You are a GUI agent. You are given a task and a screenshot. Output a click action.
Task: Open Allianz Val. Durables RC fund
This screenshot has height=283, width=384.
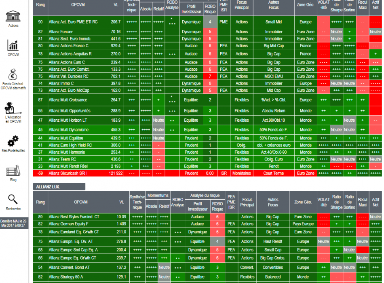[69, 76]
